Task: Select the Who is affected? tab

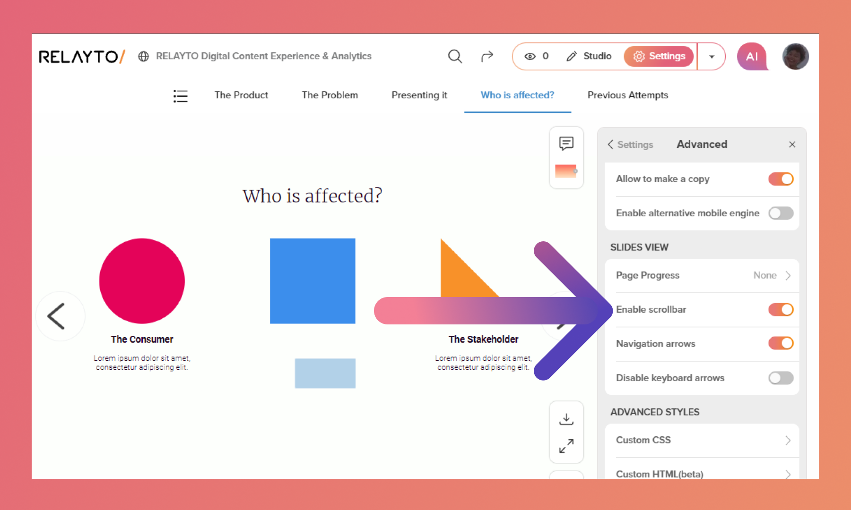Action: point(517,95)
